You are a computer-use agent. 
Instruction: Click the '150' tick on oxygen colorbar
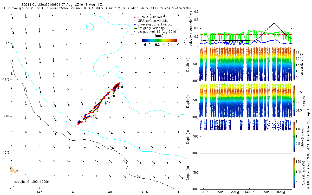[298, 161]
